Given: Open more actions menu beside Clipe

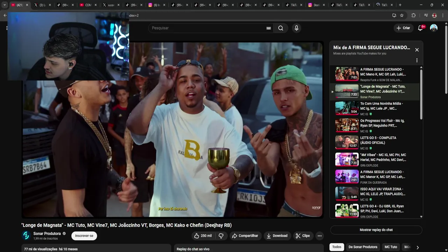Looking at the screenshot, I should (x=320, y=236).
